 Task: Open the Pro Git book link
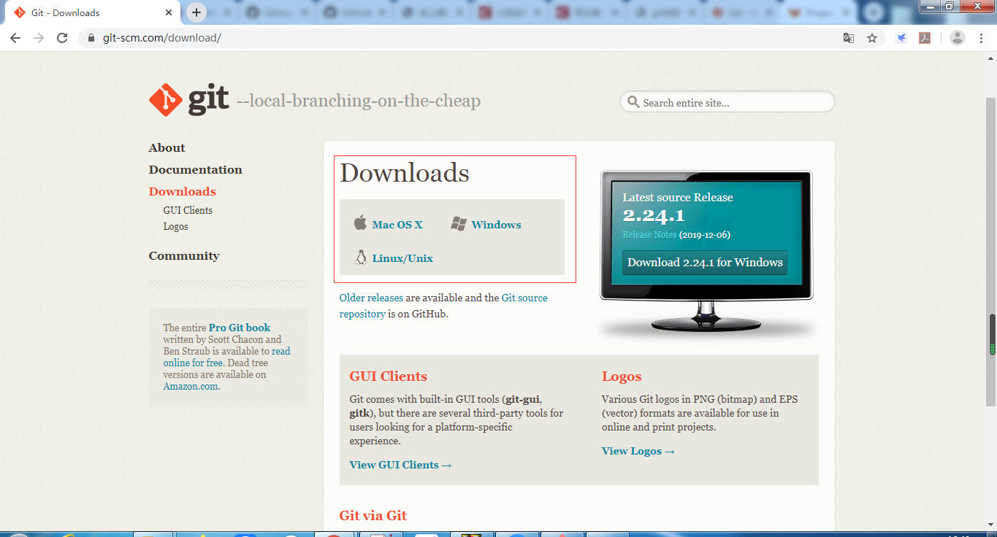pos(240,328)
